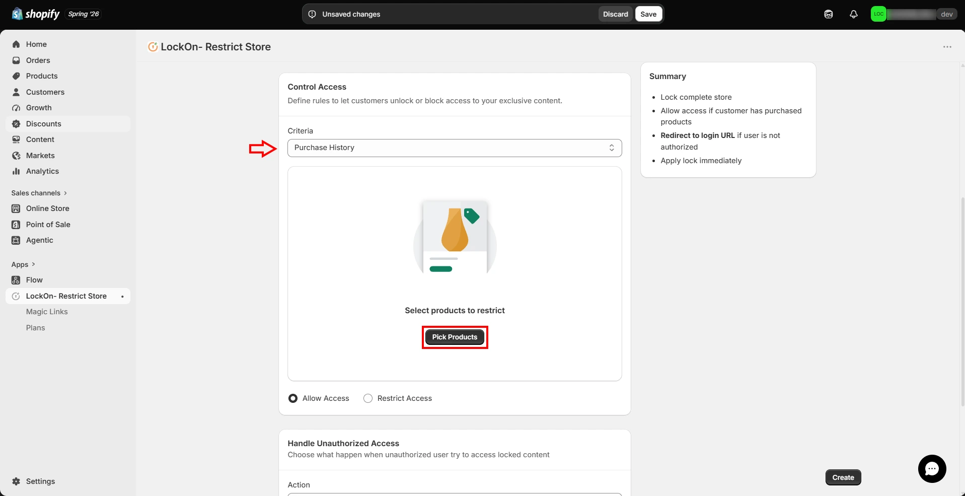
Task: Open the Plans page
Action: tap(36, 328)
